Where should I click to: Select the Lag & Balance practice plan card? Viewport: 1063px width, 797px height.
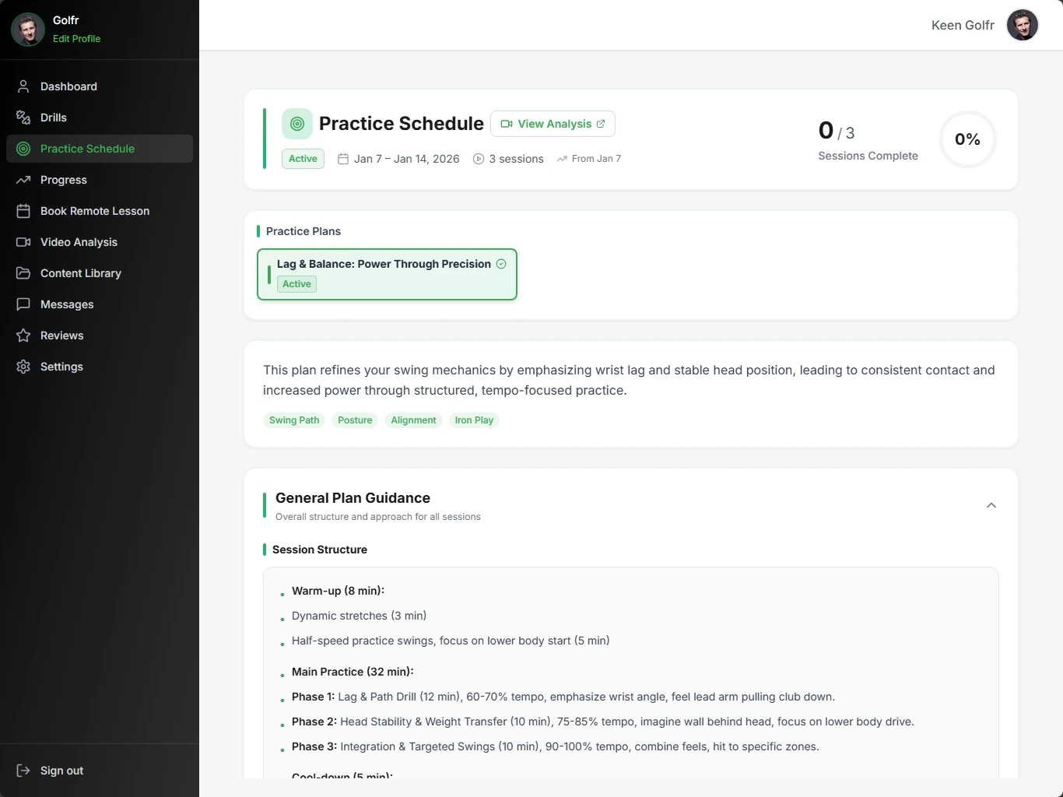387,274
